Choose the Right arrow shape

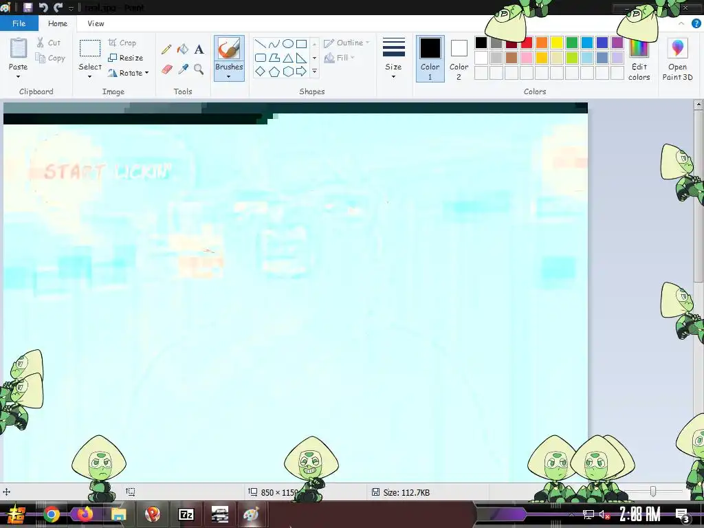point(301,71)
